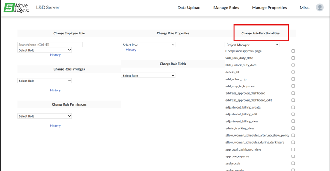Image resolution: width=330 pixels, height=171 pixels.
Task: Toggle the adjustment_billing_create checkbox
Action: click(x=293, y=107)
